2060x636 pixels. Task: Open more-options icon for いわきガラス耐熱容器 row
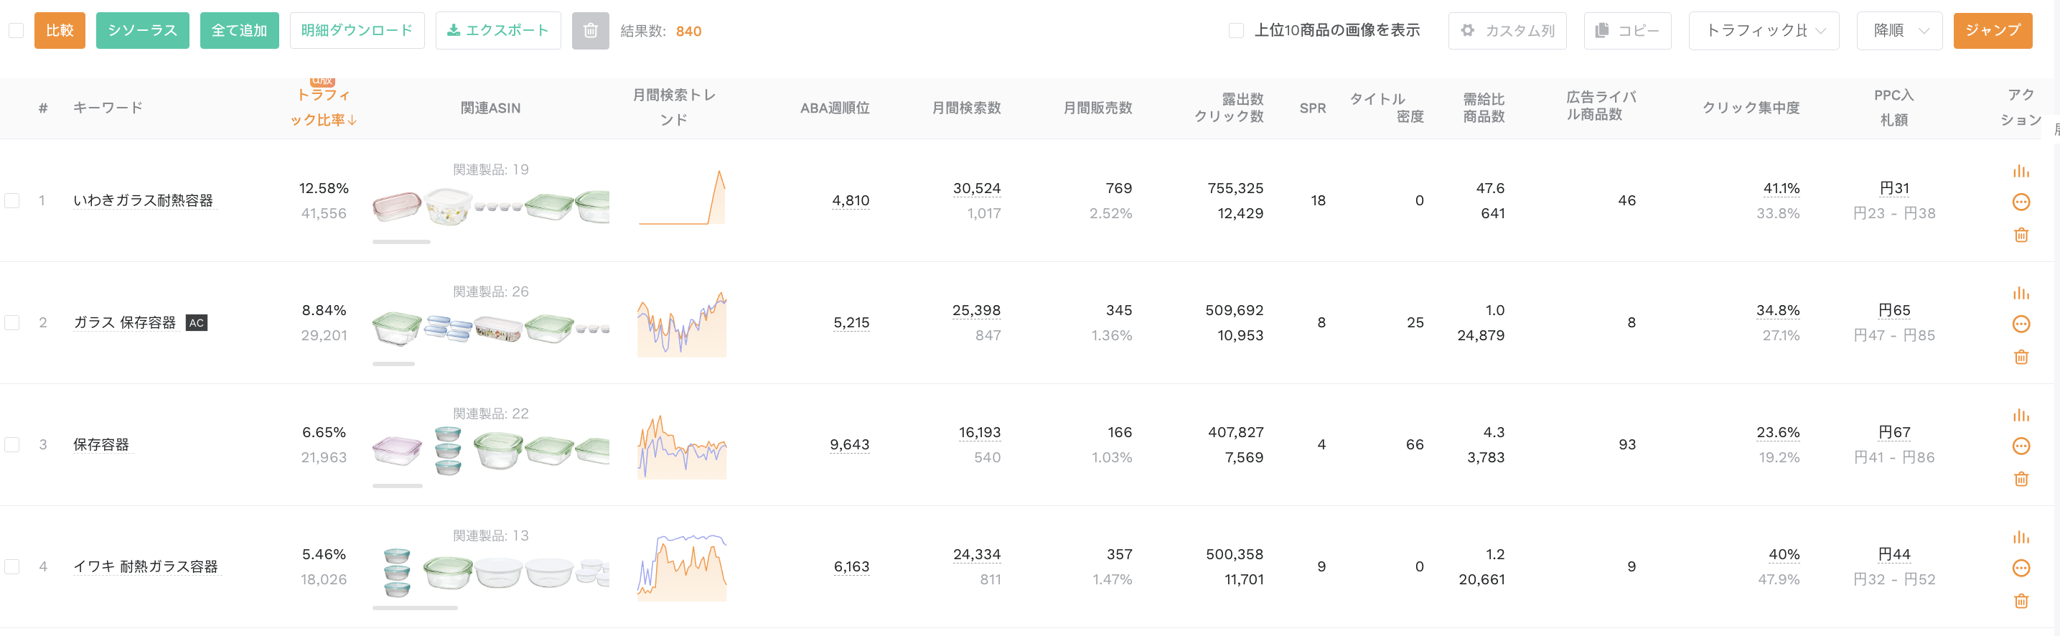click(2021, 202)
